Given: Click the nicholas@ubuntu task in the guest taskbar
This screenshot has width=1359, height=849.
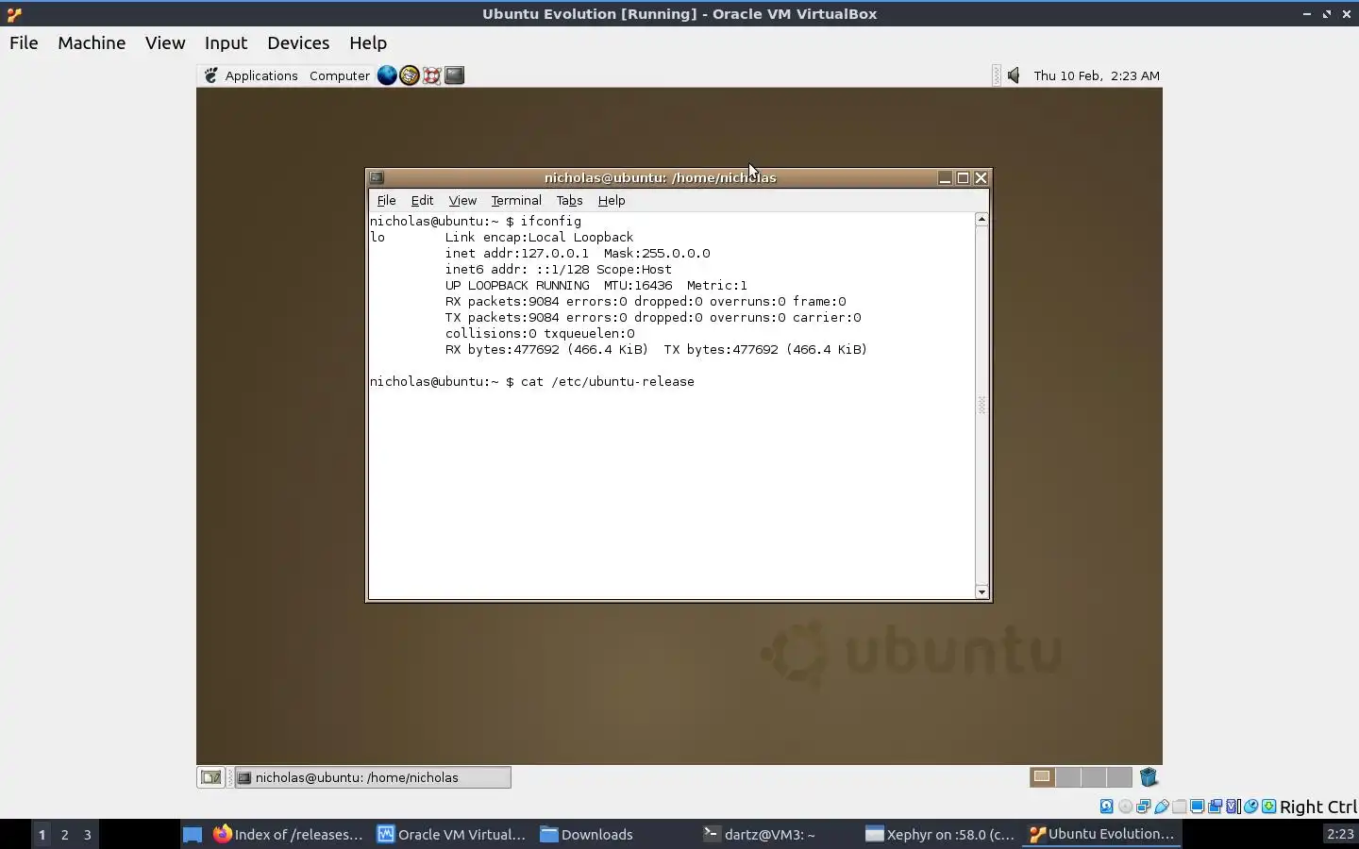Looking at the screenshot, I should (x=373, y=777).
